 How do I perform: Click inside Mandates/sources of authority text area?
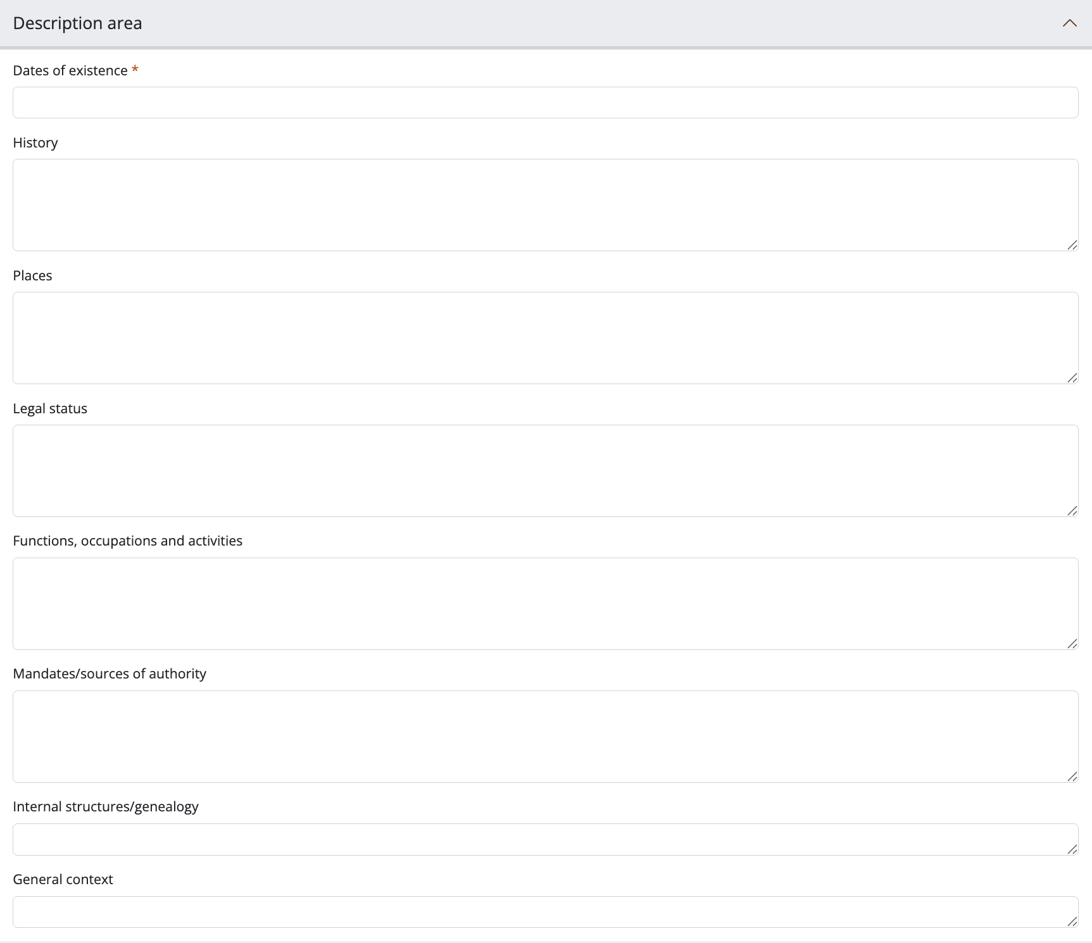coord(545,737)
